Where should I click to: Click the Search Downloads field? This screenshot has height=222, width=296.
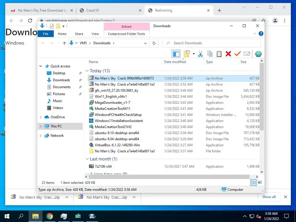point(211,43)
